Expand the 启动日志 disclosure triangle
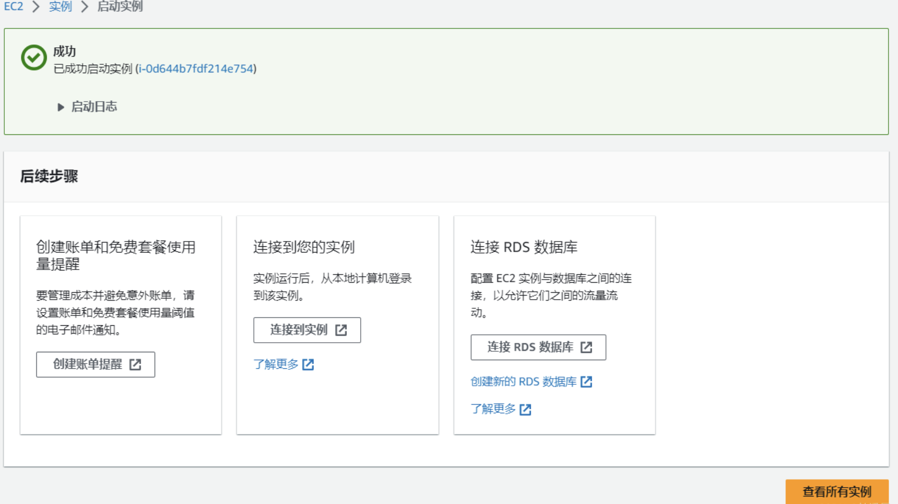 (60, 107)
